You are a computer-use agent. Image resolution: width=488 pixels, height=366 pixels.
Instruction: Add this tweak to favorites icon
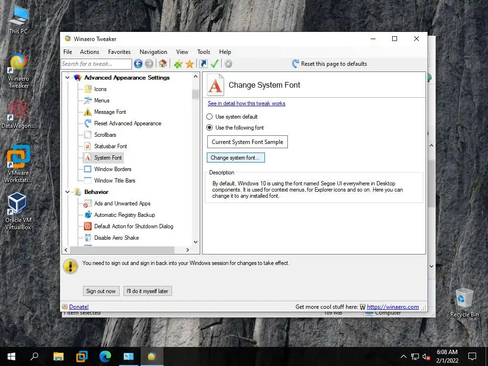[178, 64]
